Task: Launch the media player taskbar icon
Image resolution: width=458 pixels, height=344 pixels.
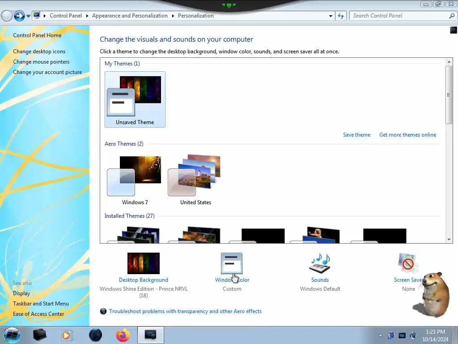Action: click(x=67, y=335)
